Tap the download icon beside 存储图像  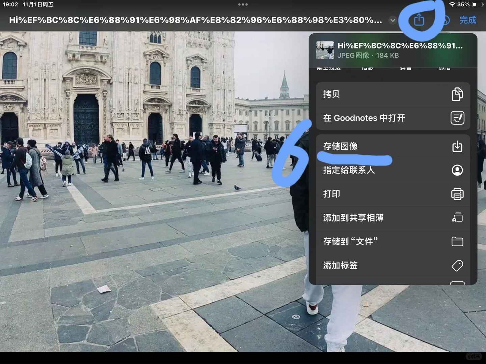point(457,146)
